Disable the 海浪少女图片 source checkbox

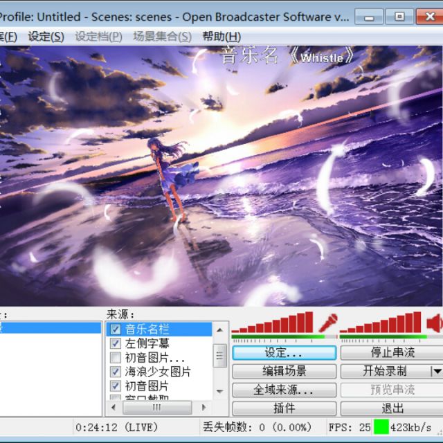click(116, 372)
